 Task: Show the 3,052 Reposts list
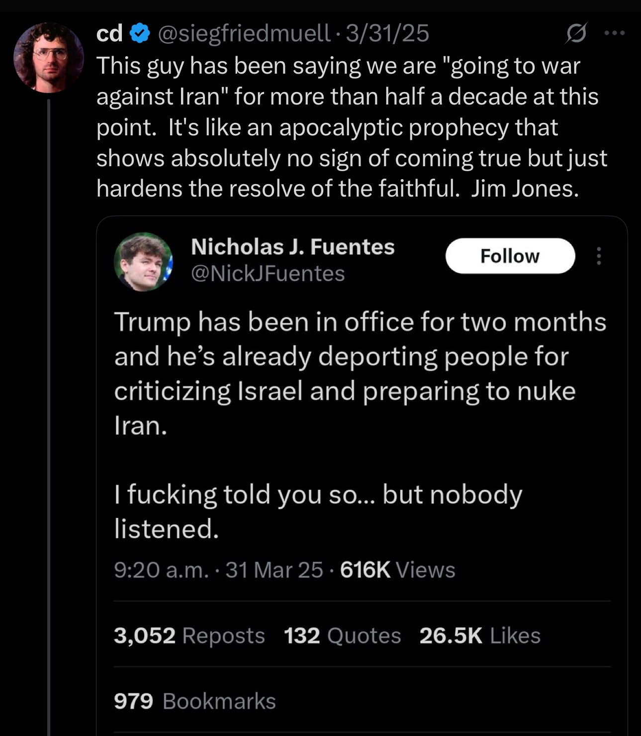[x=189, y=635]
